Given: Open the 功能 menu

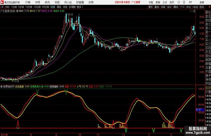Looking at the screenshot, I should pyautogui.click(x=151, y=2).
